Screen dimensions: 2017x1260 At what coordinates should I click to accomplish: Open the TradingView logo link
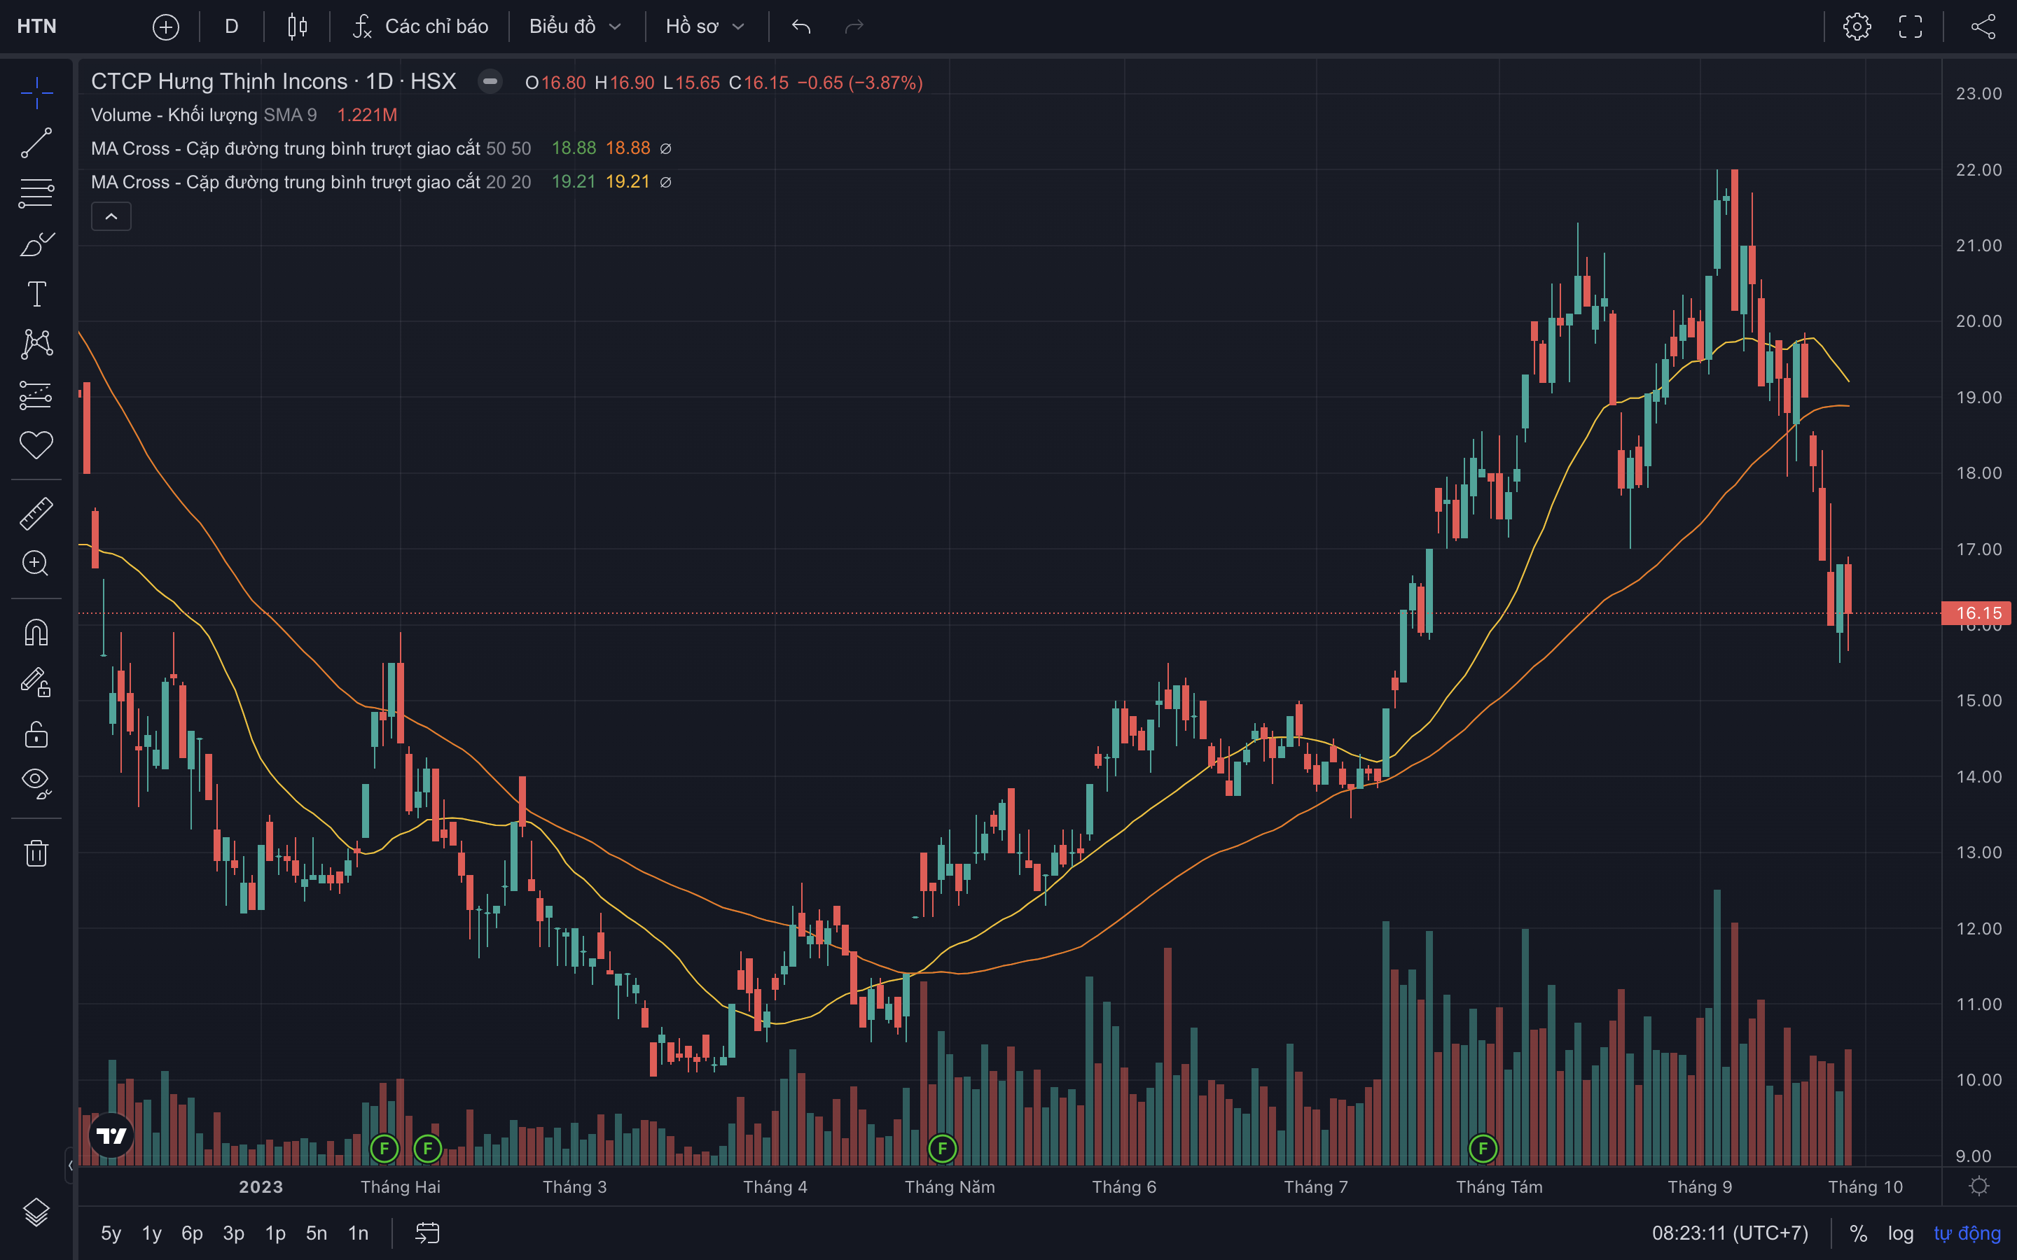coord(111,1136)
